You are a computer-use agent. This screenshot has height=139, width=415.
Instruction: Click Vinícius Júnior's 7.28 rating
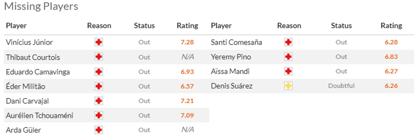click(187, 42)
